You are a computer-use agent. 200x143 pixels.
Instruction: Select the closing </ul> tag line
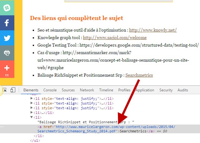pyautogui.click(x=35, y=140)
